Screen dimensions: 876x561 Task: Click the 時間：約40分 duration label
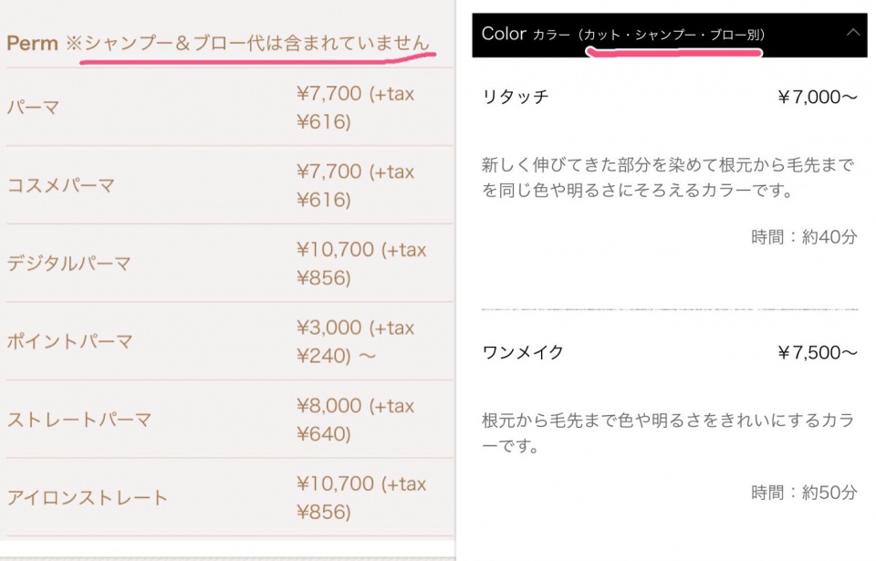point(804,237)
